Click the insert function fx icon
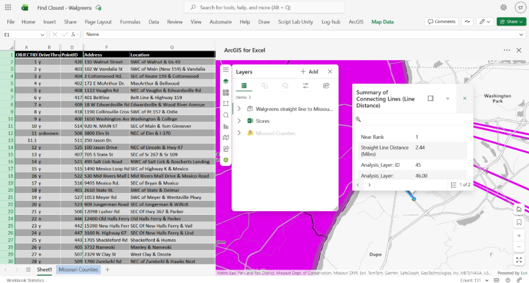This screenshot has width=529, height=283. pos(74,34)
